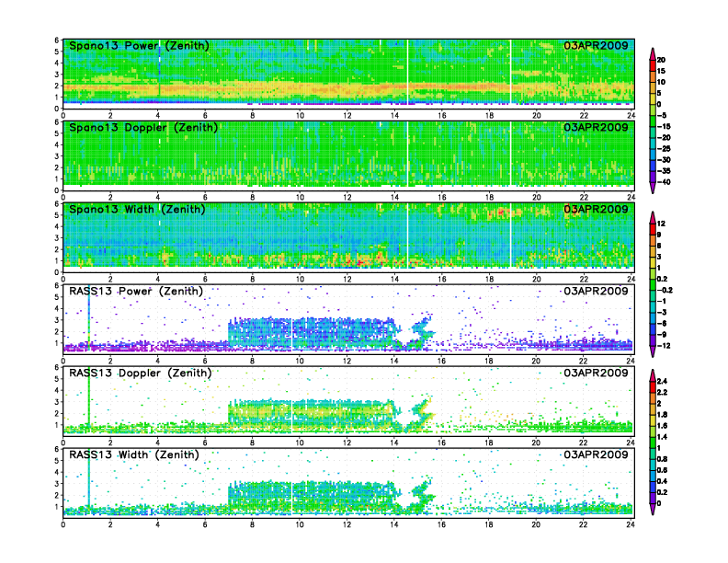Click the 'Spano13 Width (Zenith)' panel title

[x=137, y=209]
